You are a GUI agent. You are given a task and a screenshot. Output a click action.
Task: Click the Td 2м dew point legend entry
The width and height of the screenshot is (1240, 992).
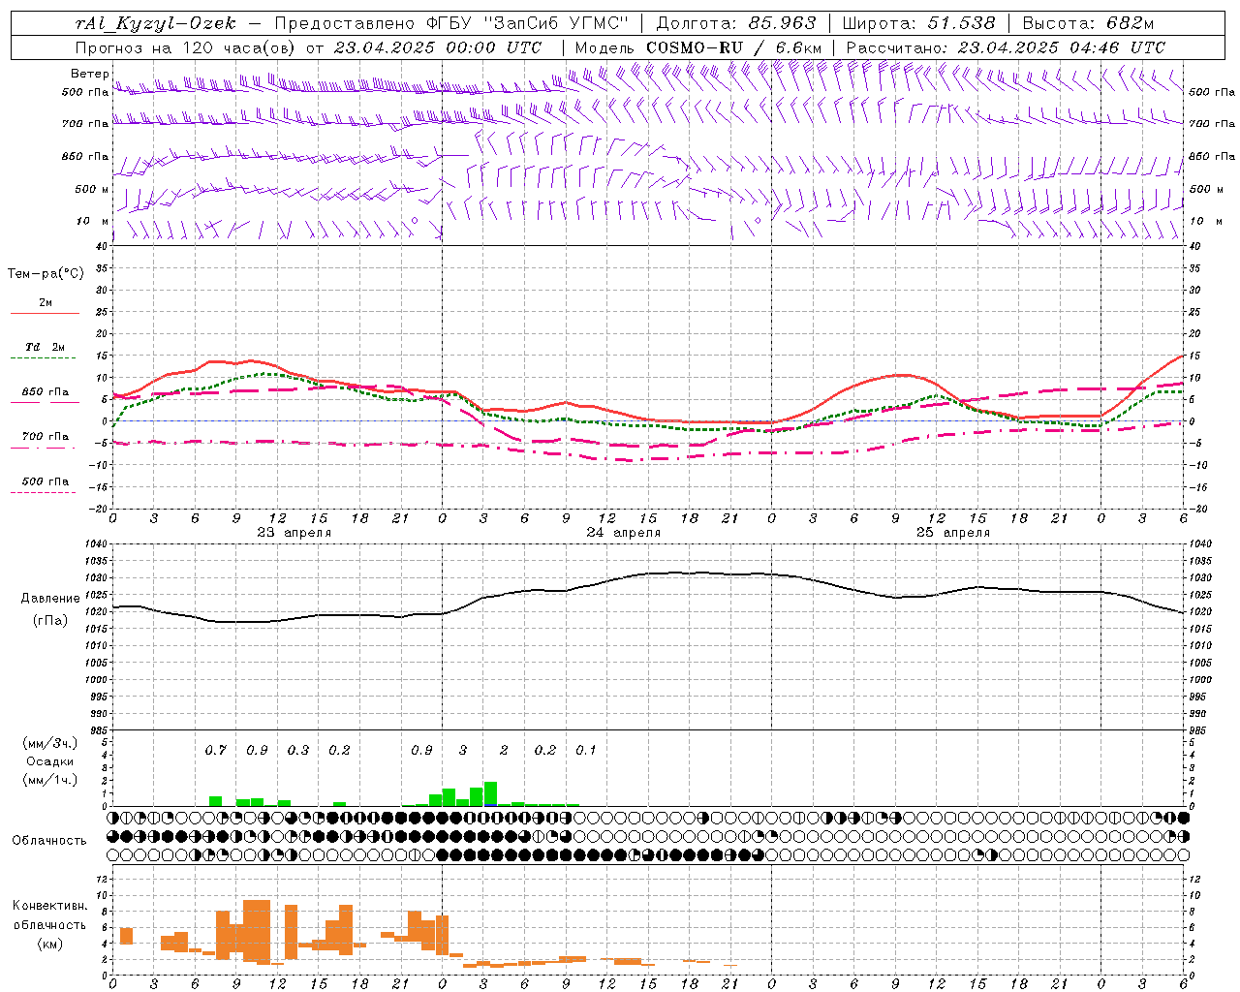tap(46, 347)
